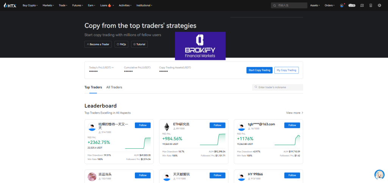Screen dimensions: 388x183
Task: Follow trader tgb****@163.com
Action: click(292, 125)
